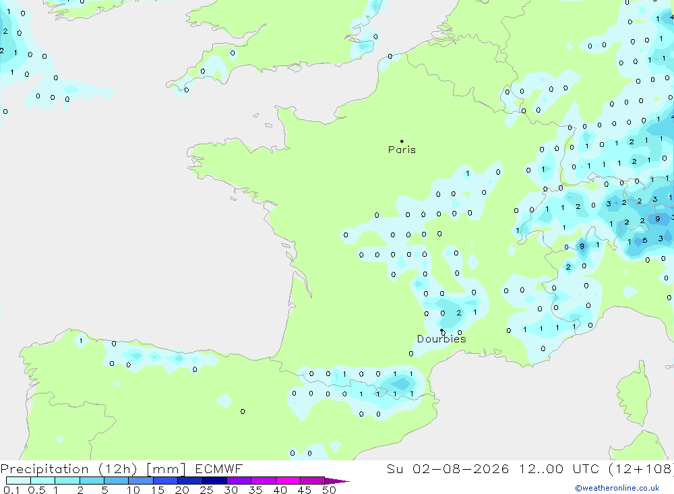Select the 0.5–1 mm legend swatch
Image resolution: width=674 pixels, height=494 pixels.
coord(43,481)
